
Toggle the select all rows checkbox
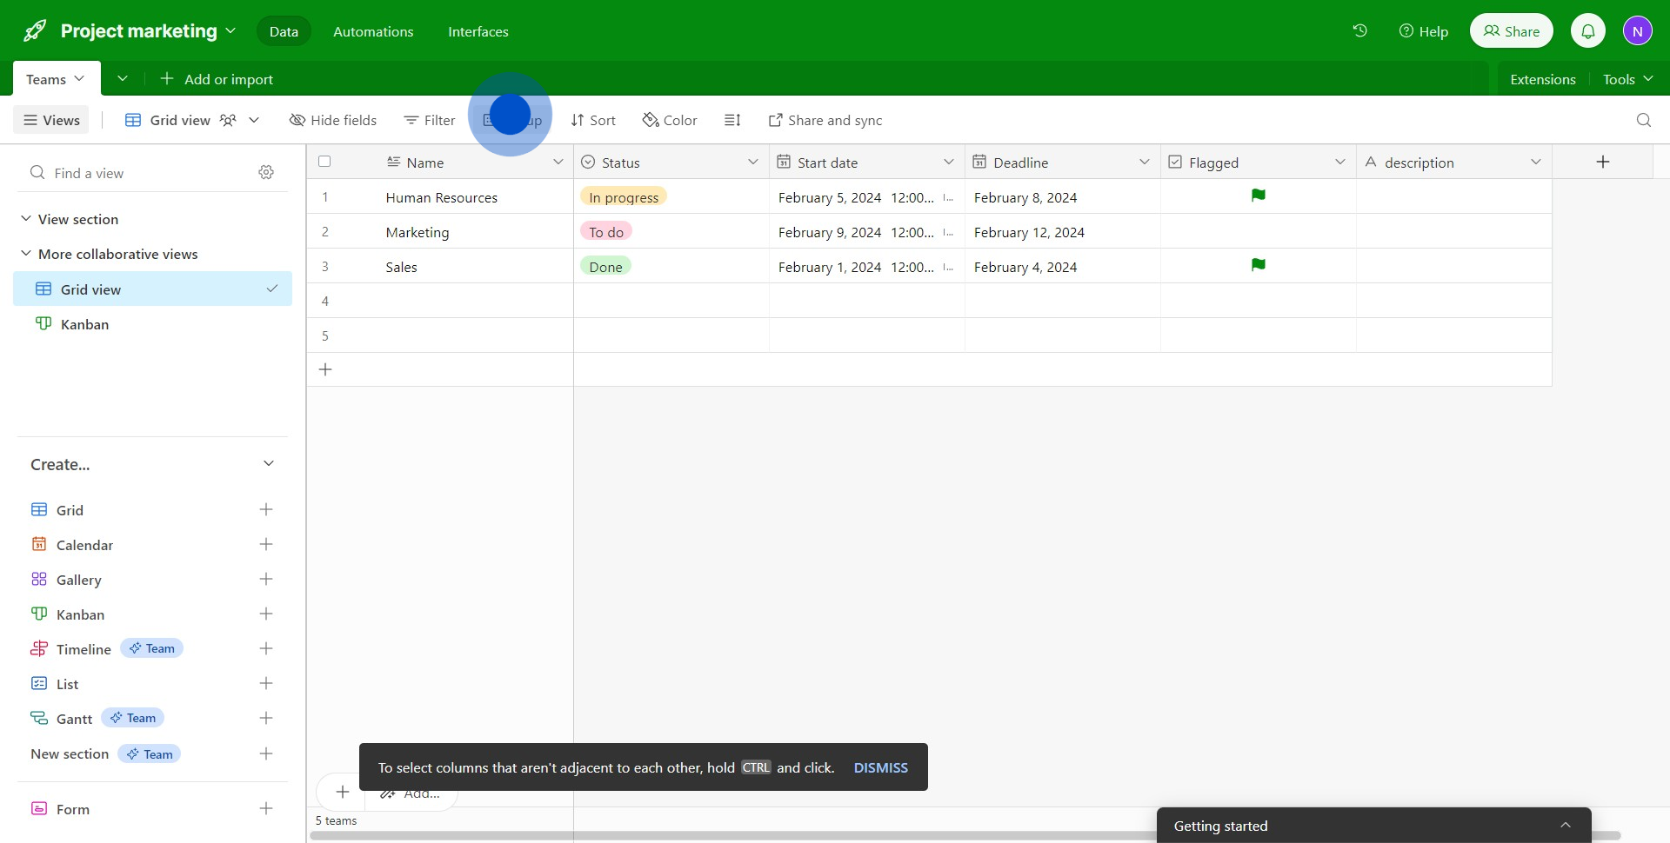(x=324, y=162)
